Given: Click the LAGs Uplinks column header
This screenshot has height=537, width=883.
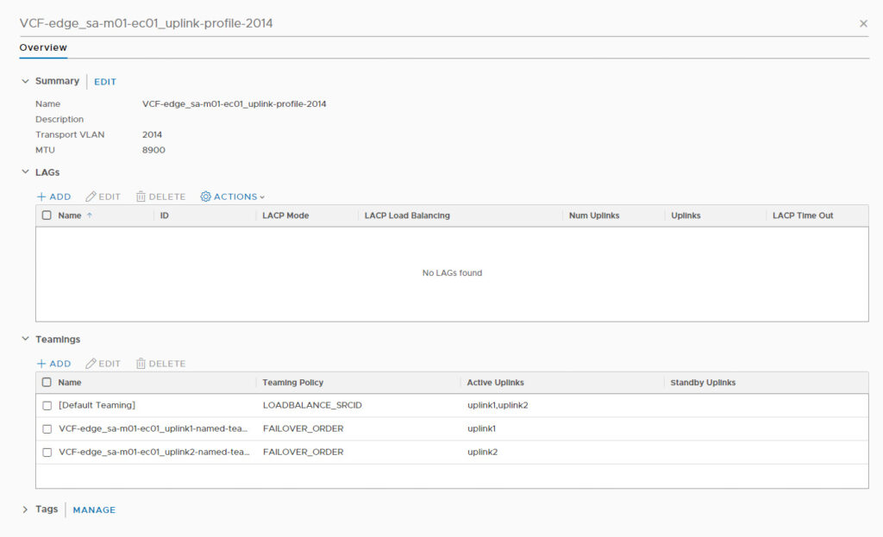Looking at the screenshot, I should click(x=686, y=215).
